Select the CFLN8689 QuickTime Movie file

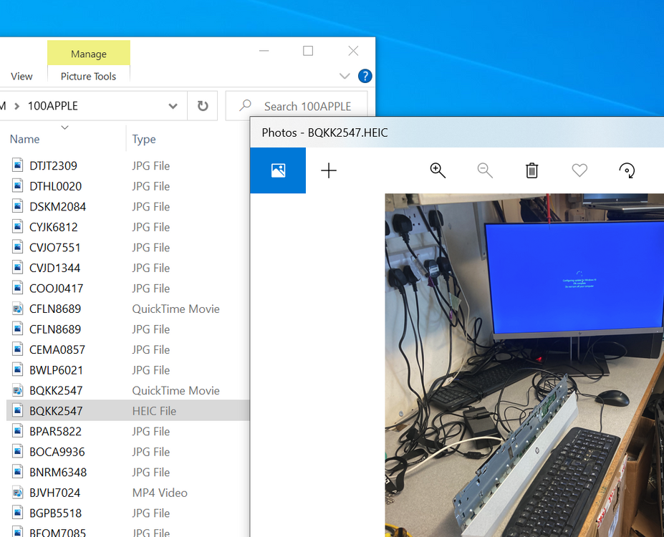[128, 309]
